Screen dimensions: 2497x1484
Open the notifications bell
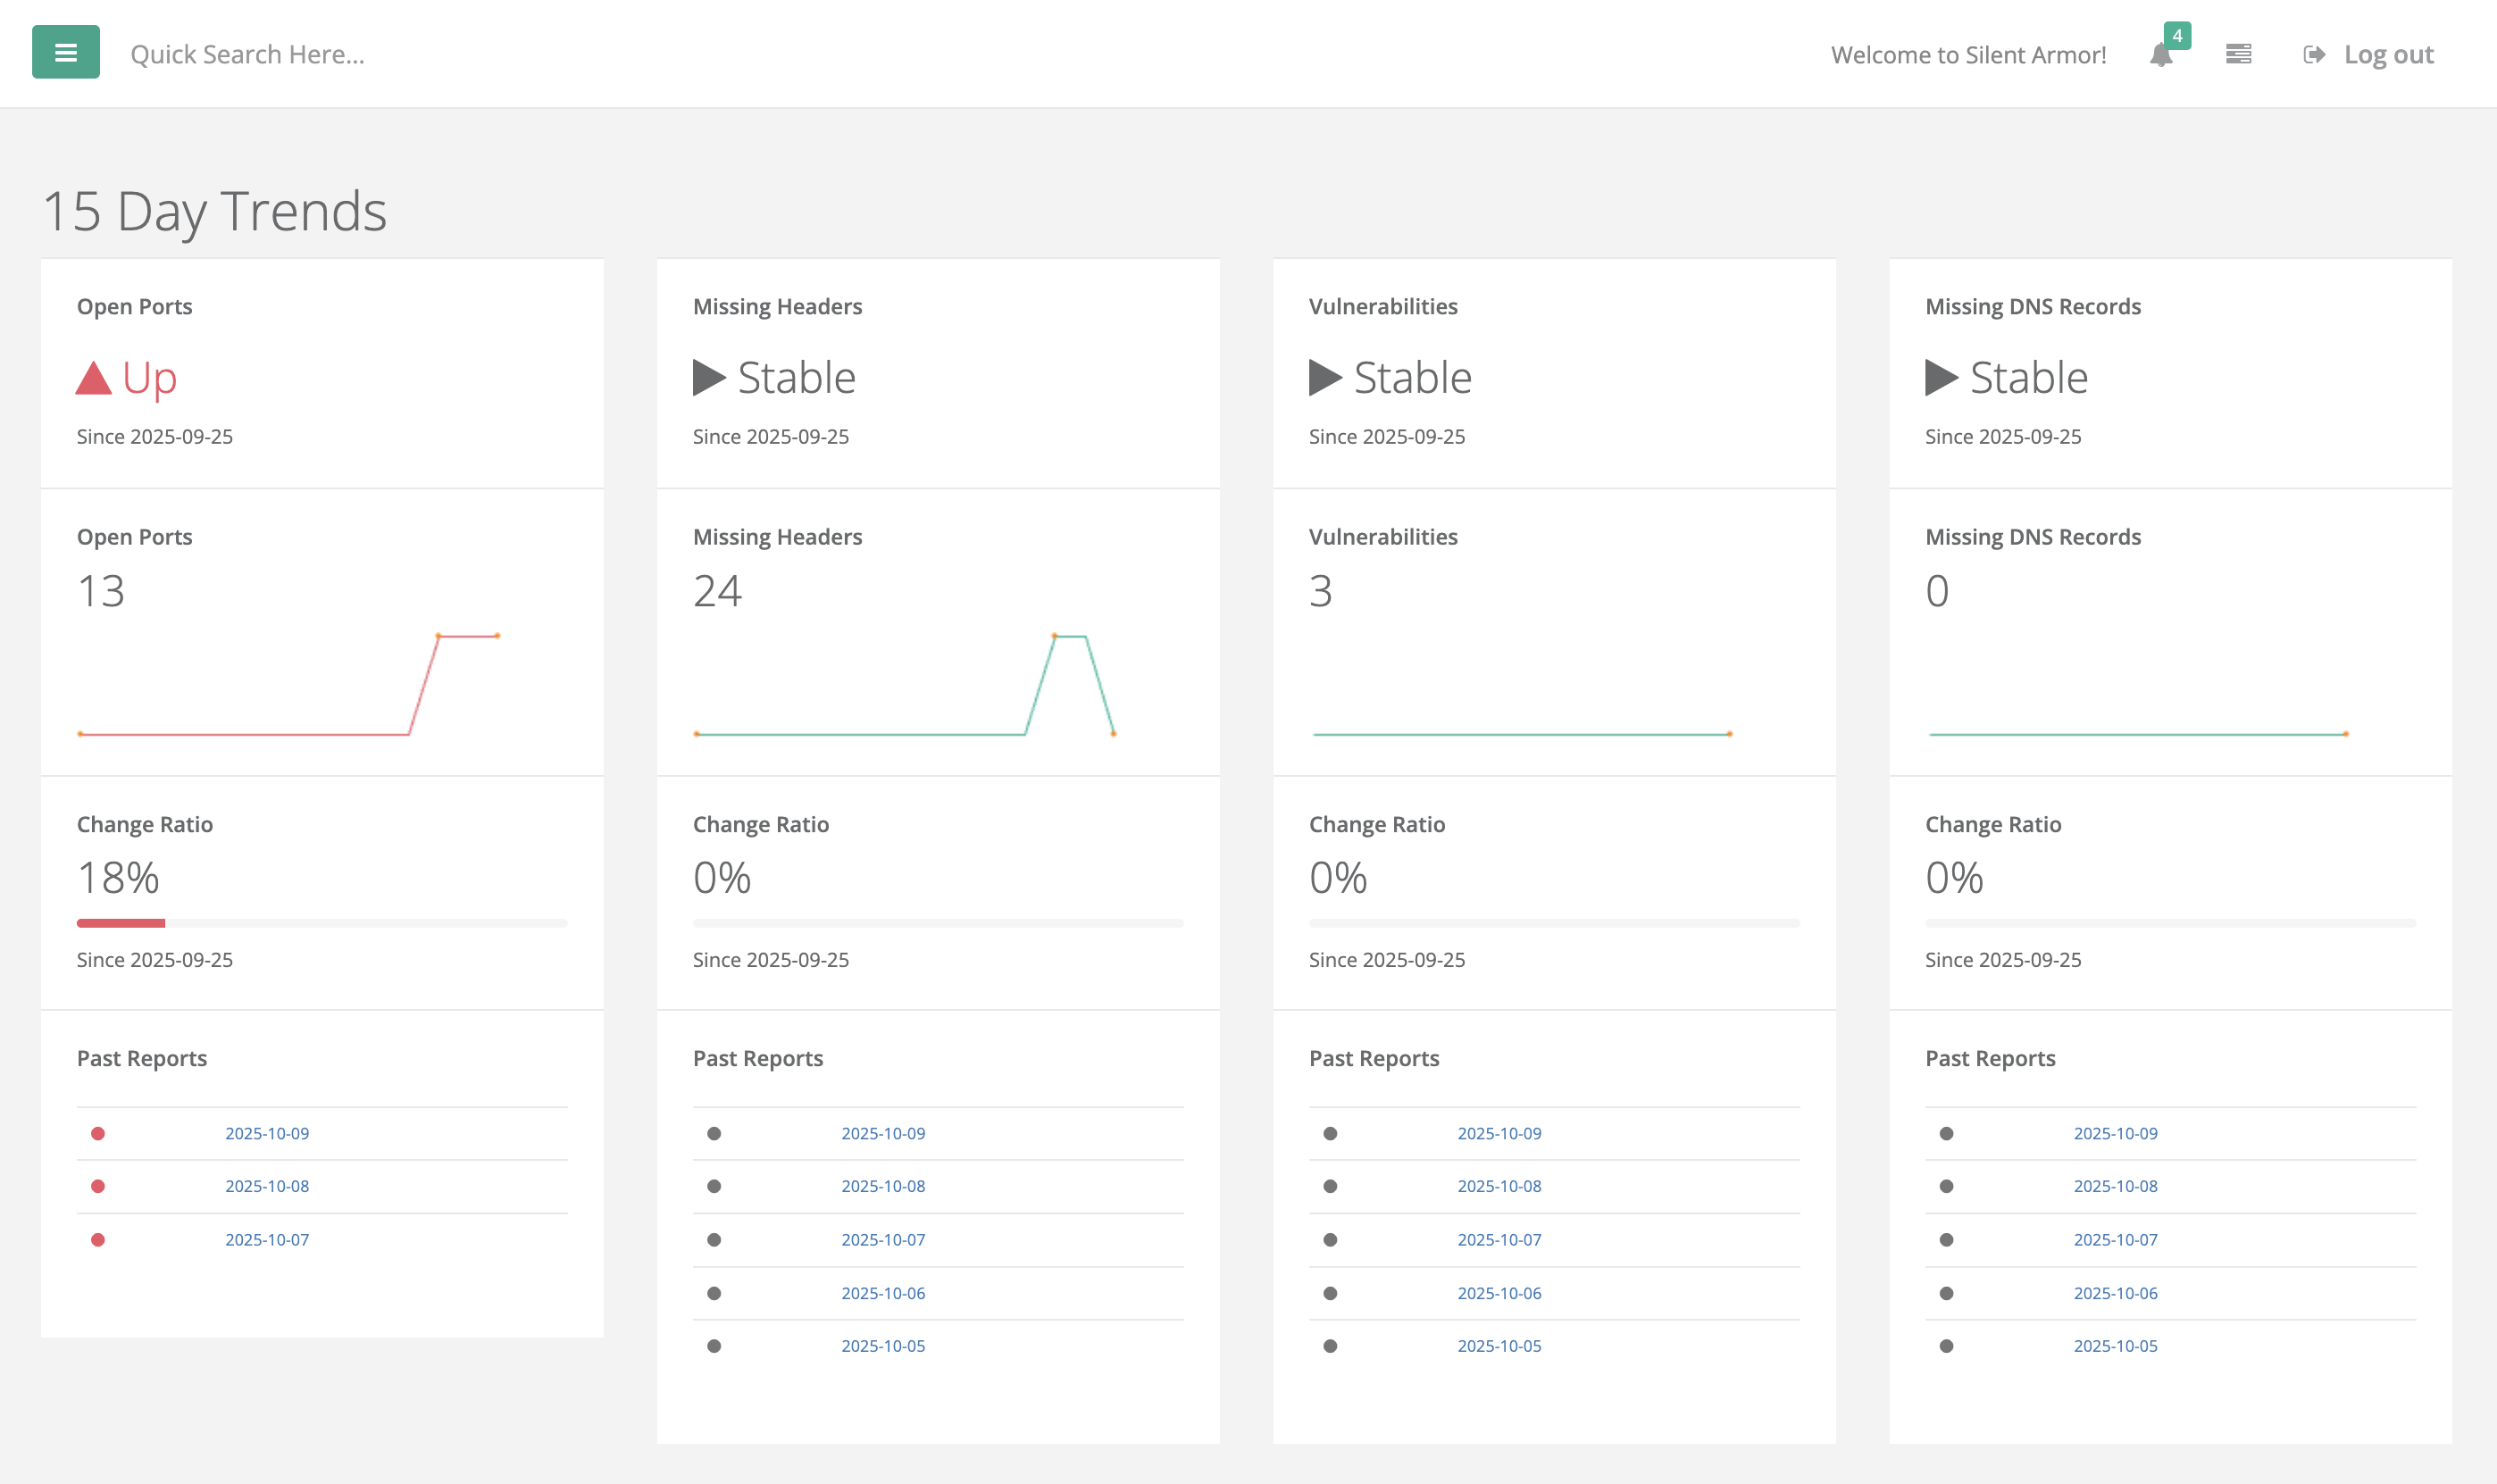click(x=2161, y=55)
